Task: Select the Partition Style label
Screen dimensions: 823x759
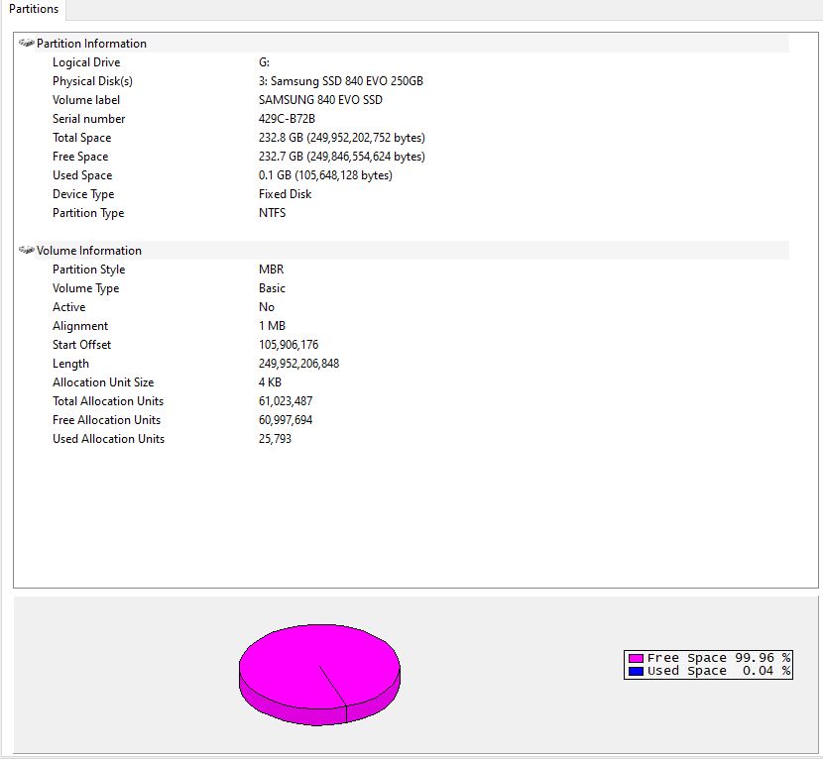Action: [x=88, y=270]
